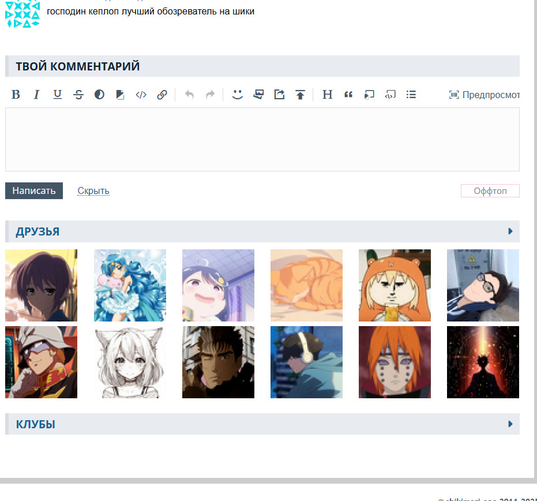537x501 pixels.
Task: Expand the Друзья section arrow
Action: (x=510, y=231)
